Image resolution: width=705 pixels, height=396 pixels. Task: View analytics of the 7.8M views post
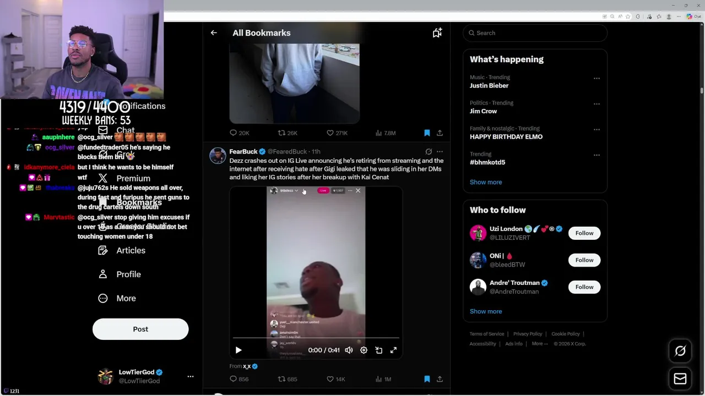click(386, 133)
